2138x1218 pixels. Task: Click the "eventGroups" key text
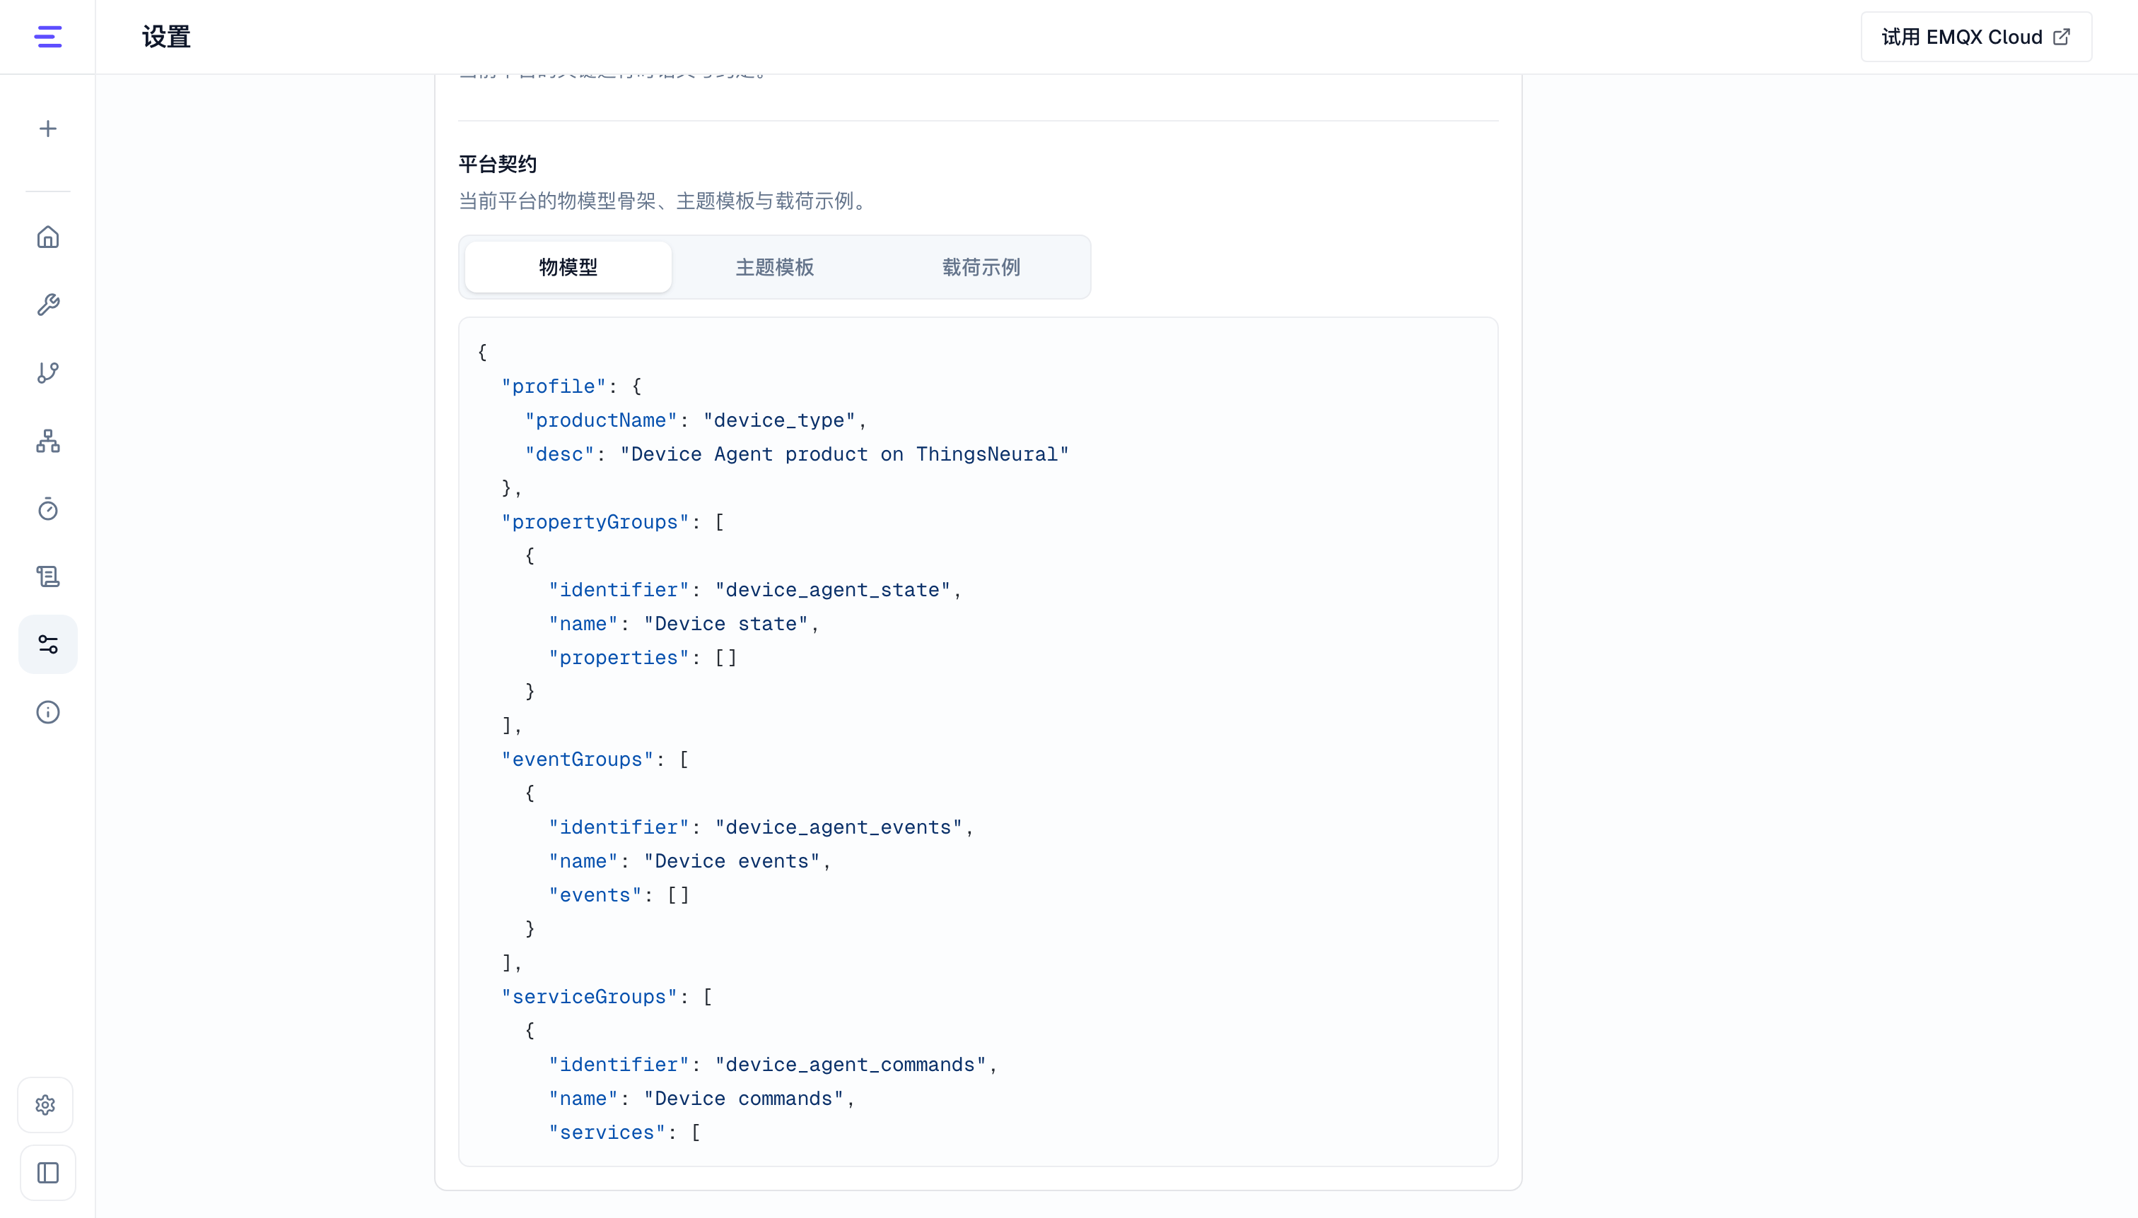click(x=577, y=759)
